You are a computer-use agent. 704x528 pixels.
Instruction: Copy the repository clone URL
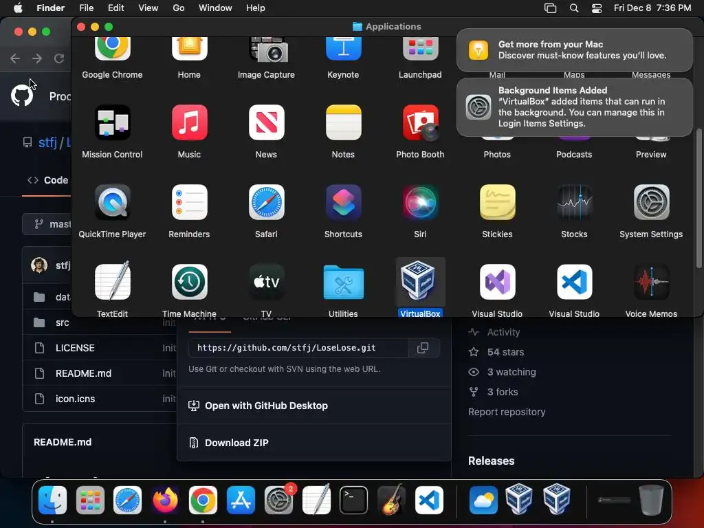(423, 348)
